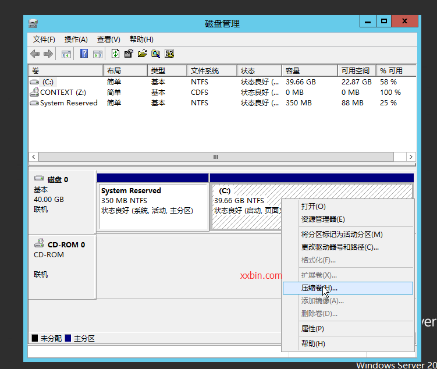Select the 磁盘 0 disk label panel
437x369 pixels.
62,202
